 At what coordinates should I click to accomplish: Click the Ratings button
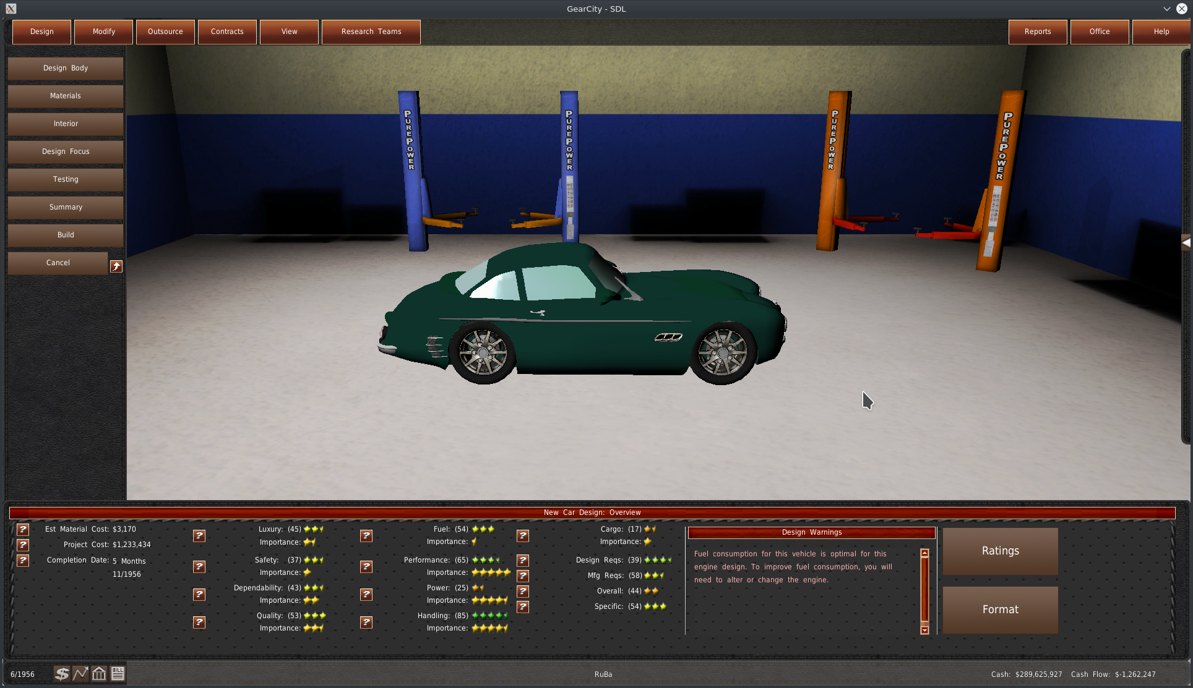pyautogui.click(x=1000, y=551)
